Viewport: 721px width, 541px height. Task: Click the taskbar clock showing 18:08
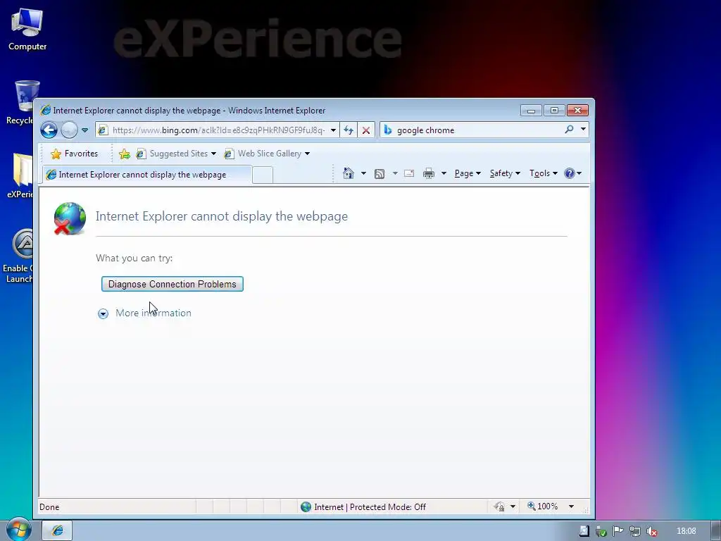[x=686, y=531]
